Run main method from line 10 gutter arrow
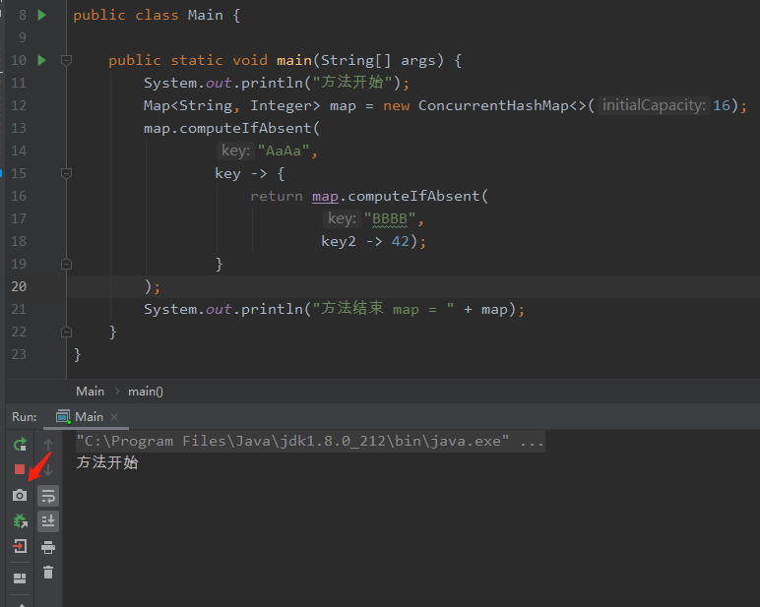This screenshot has width=760, height=607. (x=42, y=60)
